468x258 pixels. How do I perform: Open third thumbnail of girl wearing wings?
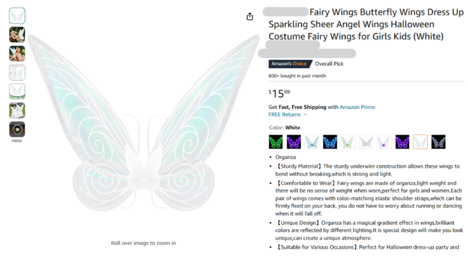pos(17,54)
